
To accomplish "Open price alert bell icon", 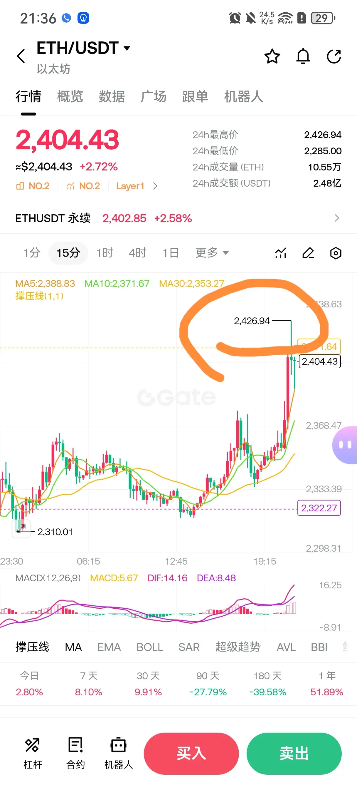I will tap(303, 56).
